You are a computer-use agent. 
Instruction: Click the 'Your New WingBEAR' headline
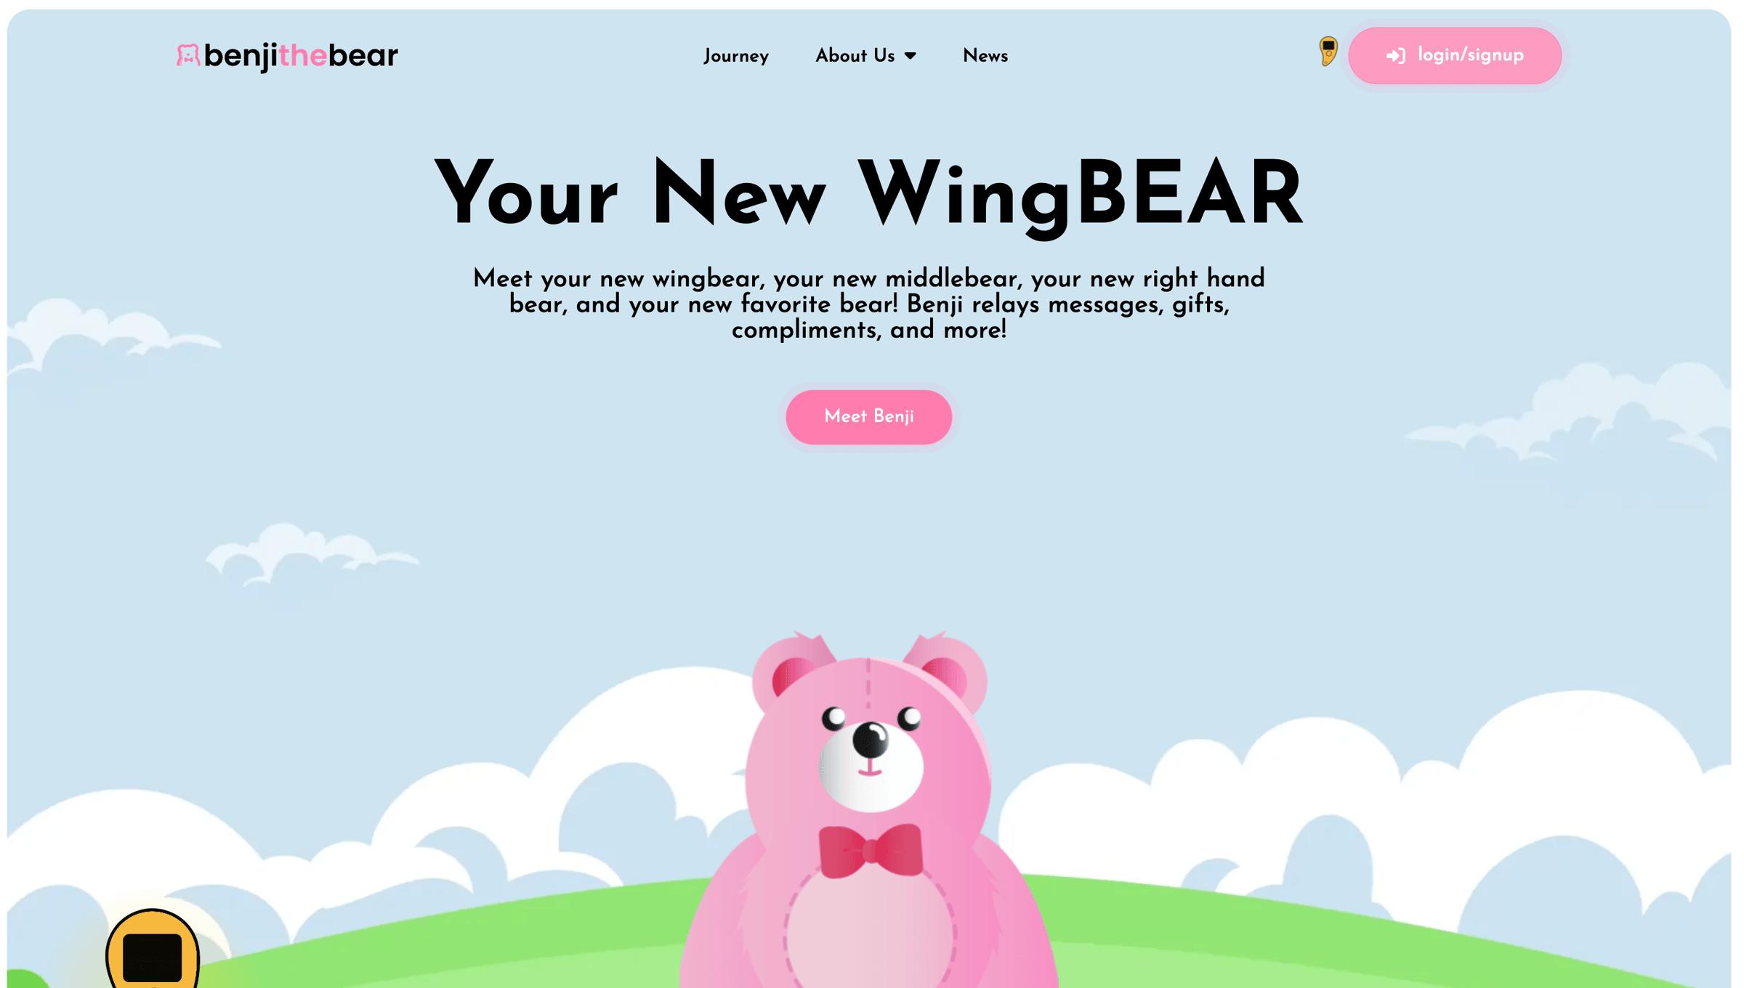click(x=868, y=195)
